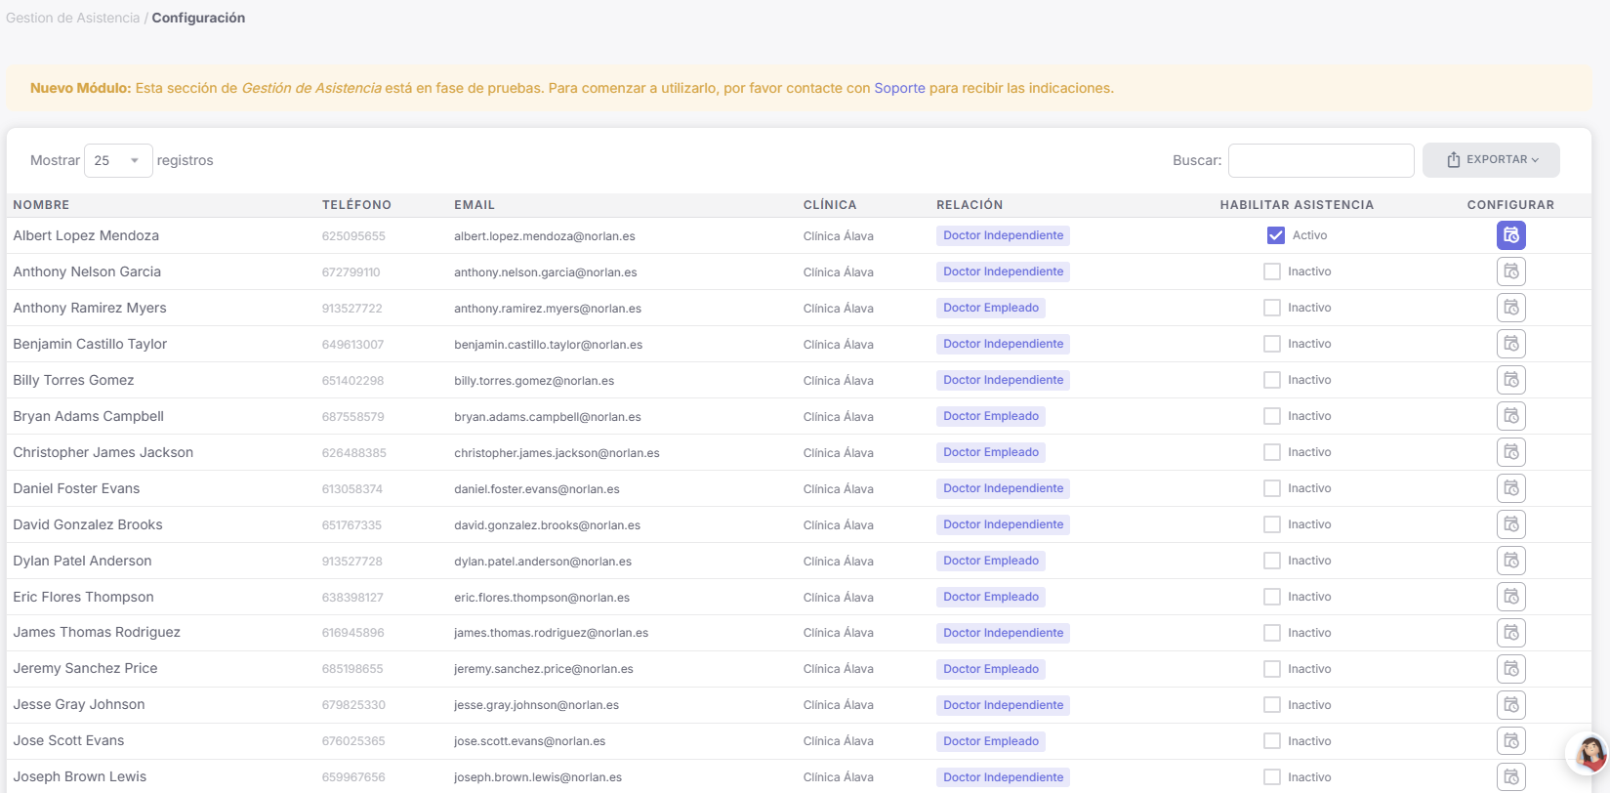
Task: Go to Gestion de Asistencia breadcrumb
Action: point(73,18)
